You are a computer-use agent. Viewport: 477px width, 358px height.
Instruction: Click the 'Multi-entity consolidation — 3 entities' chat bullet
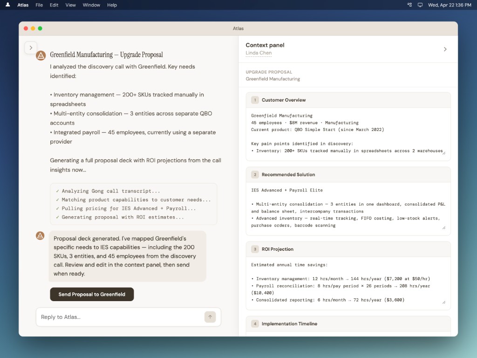coord(131,118)
